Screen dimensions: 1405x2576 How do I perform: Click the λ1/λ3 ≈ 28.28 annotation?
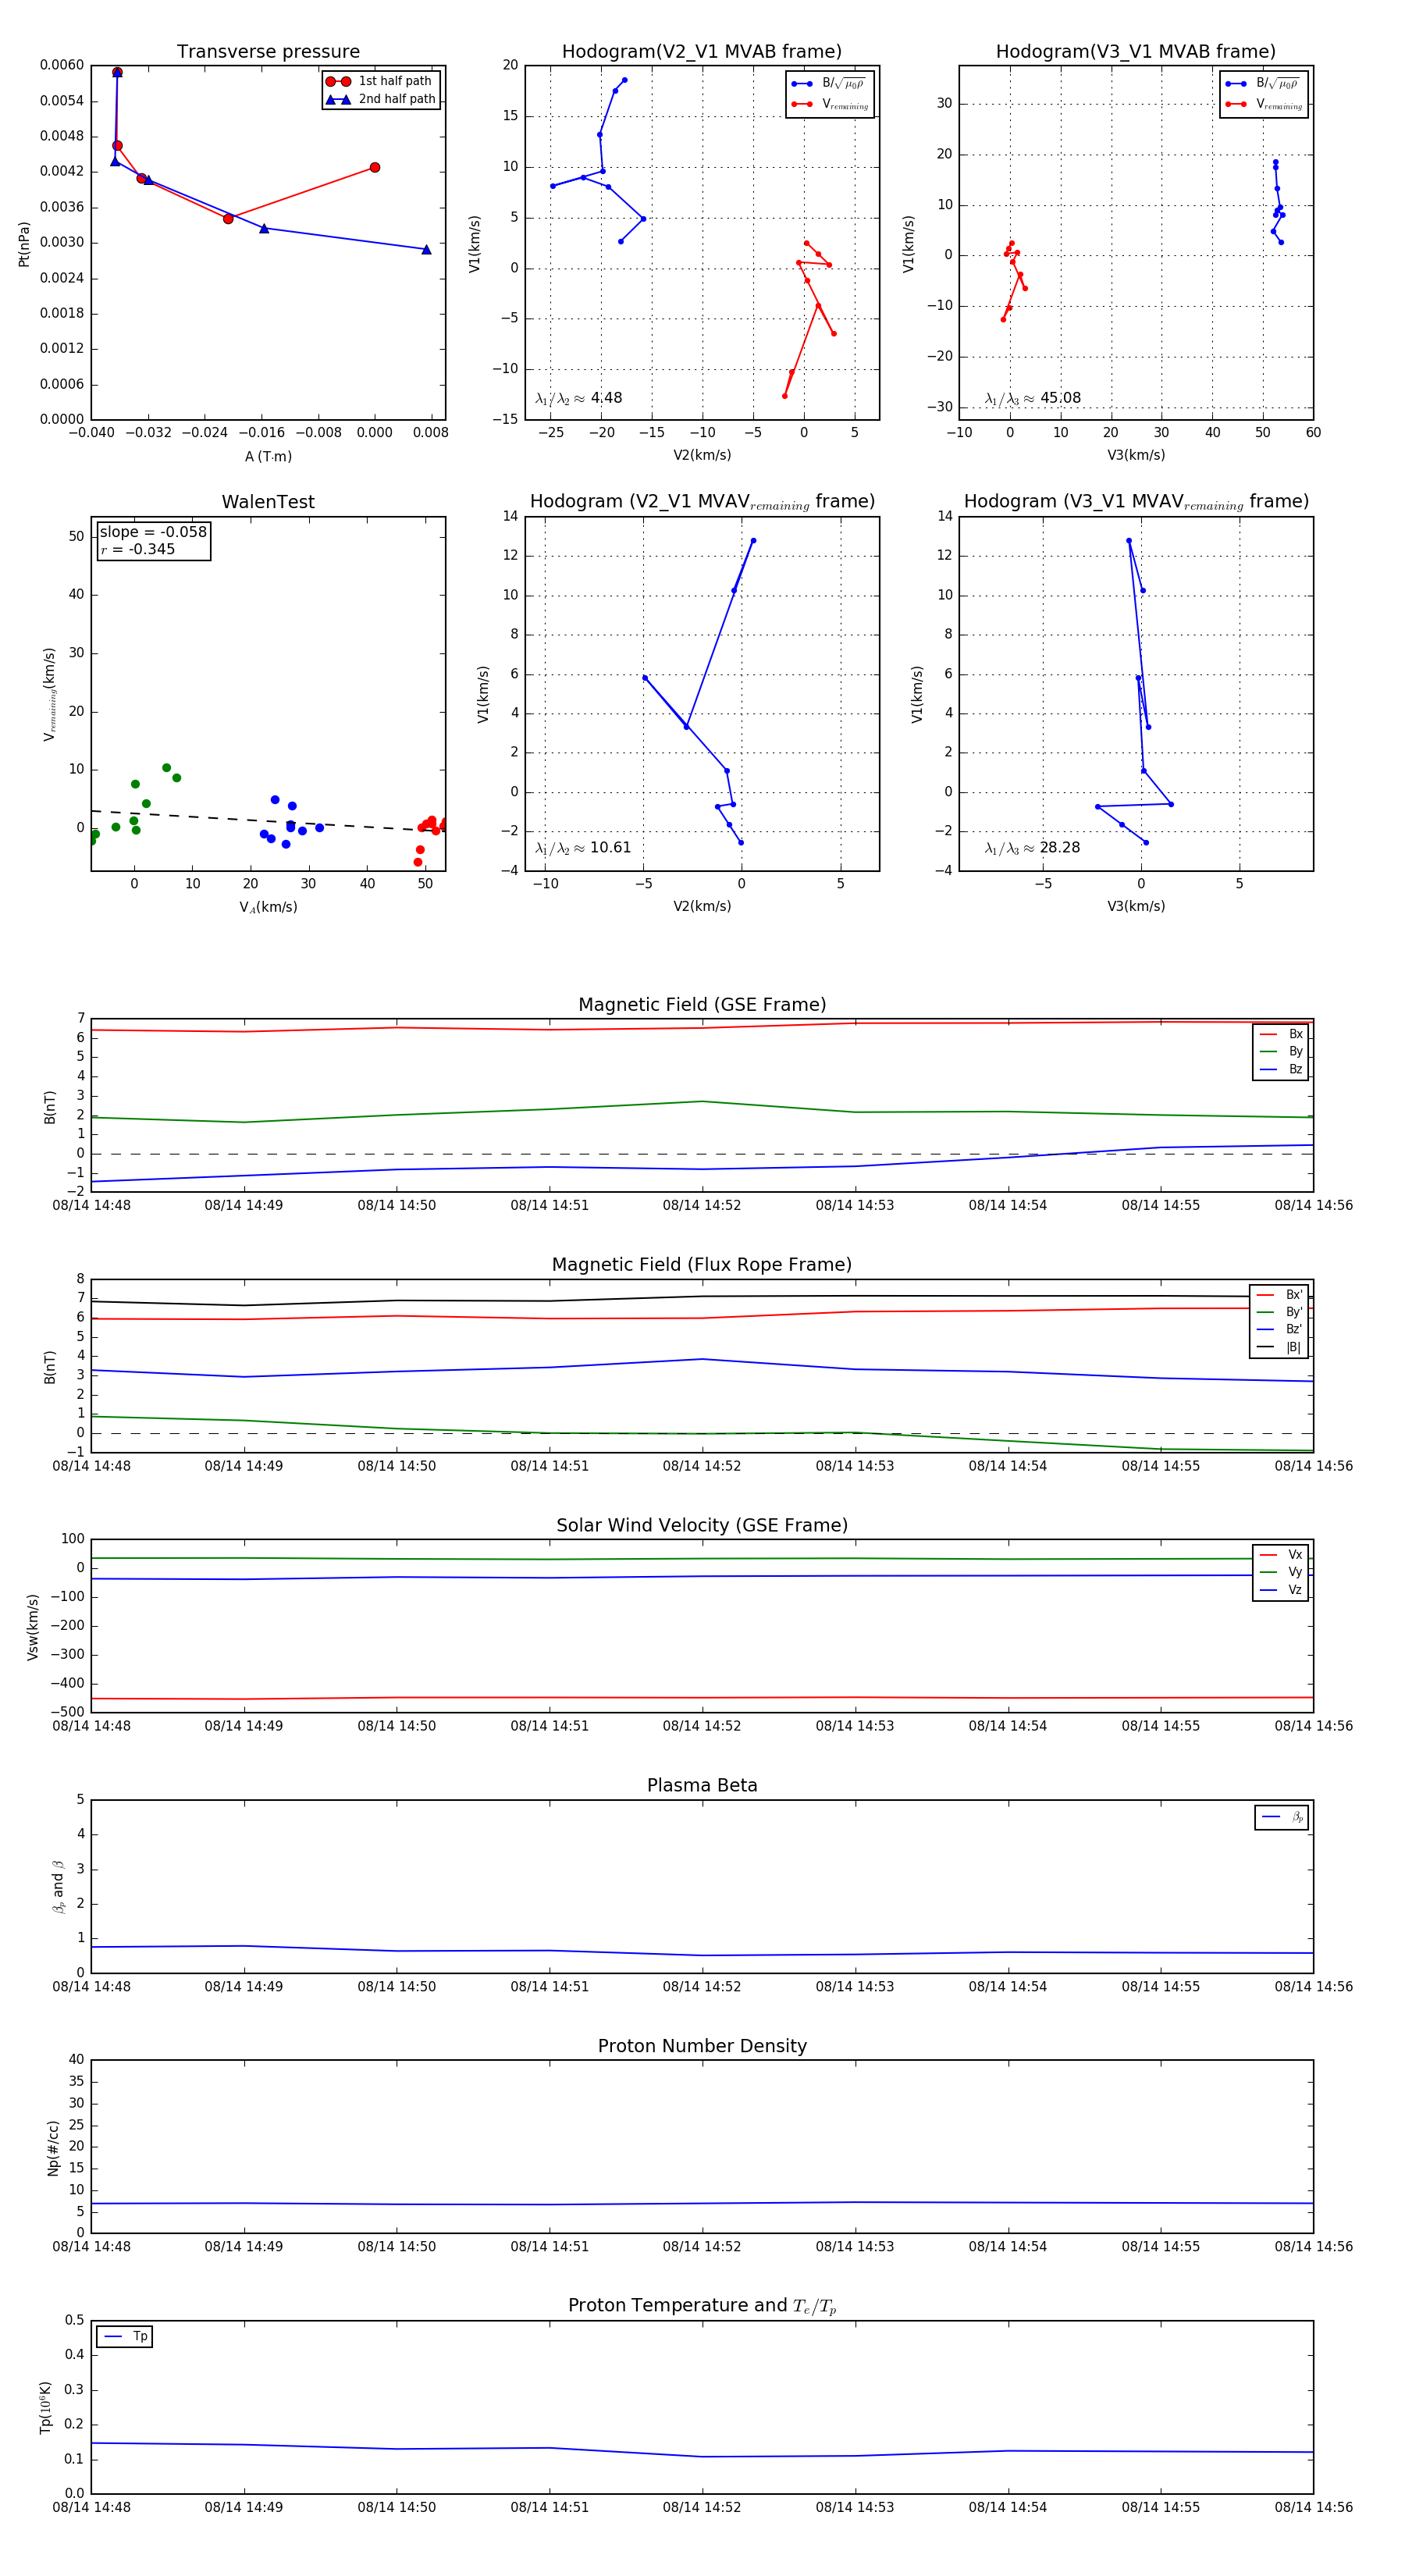click(1032, 848)
